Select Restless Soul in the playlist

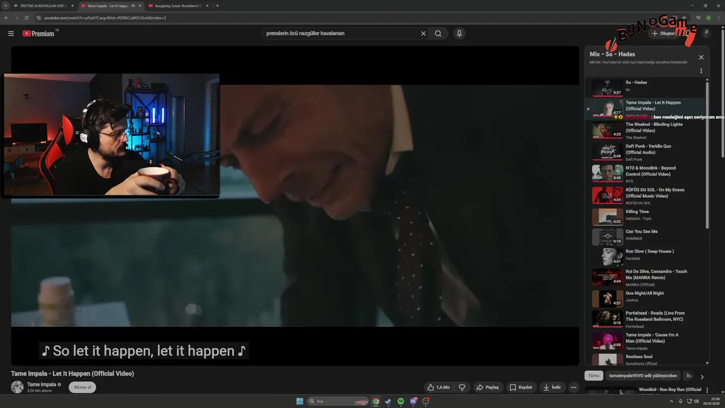pyautogui.click(x=646, y=359)
